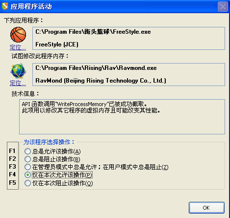Image resolution: width=230 pixels, height=218 pixels.
Task: Click the FreeStyle.exe path text box
Action: coord(128,38)
